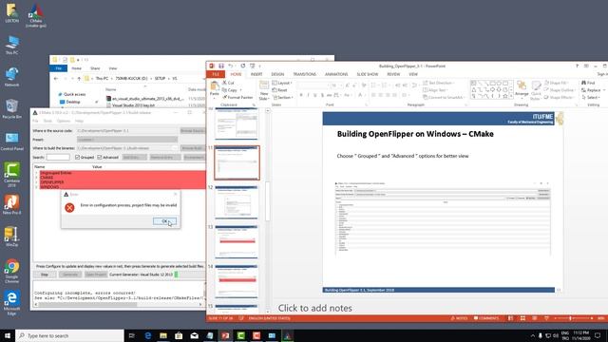The image size is (608, 342).
Task: Click the 'Click to add notes' area
Action: coord(314,308)
